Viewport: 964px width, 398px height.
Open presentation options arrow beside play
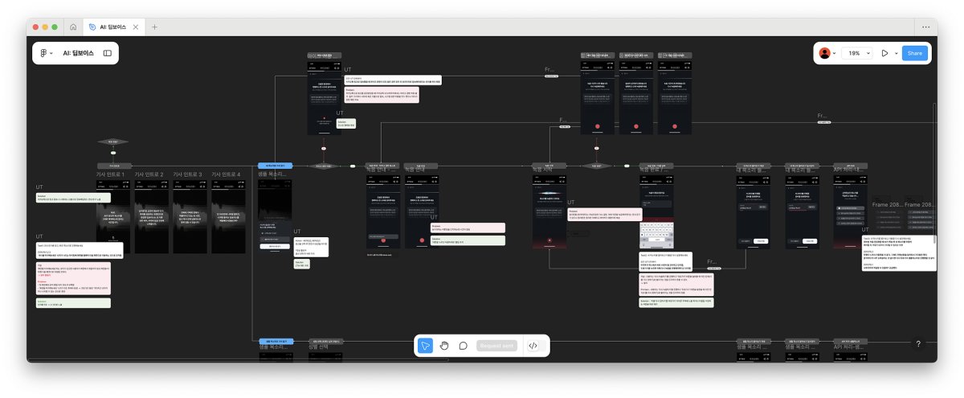click(x=896, y=53)
